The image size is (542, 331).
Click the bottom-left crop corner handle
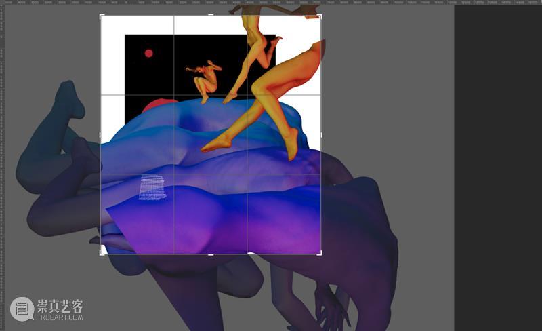coord(102,254)
